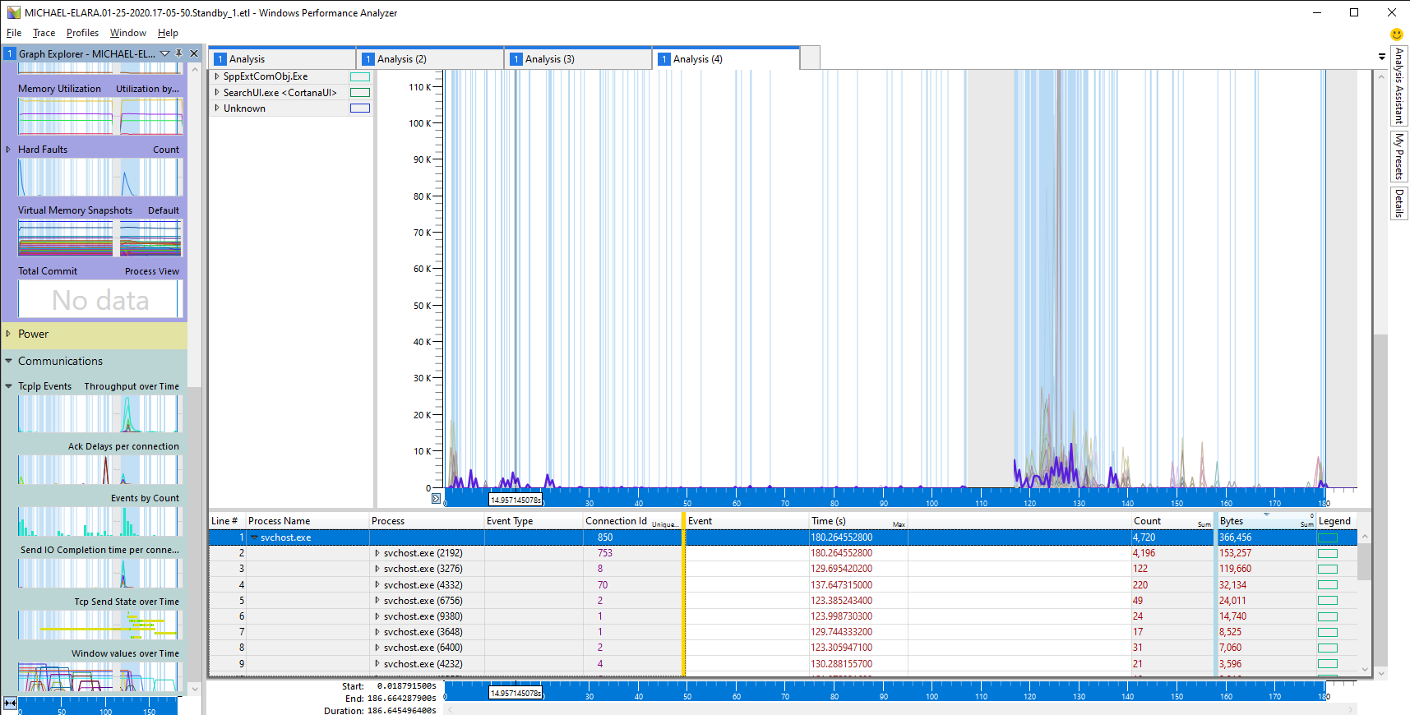Select the 366,456 Bytes cell
This screenshot has height=715, width=1410.
coord(1265,537)
